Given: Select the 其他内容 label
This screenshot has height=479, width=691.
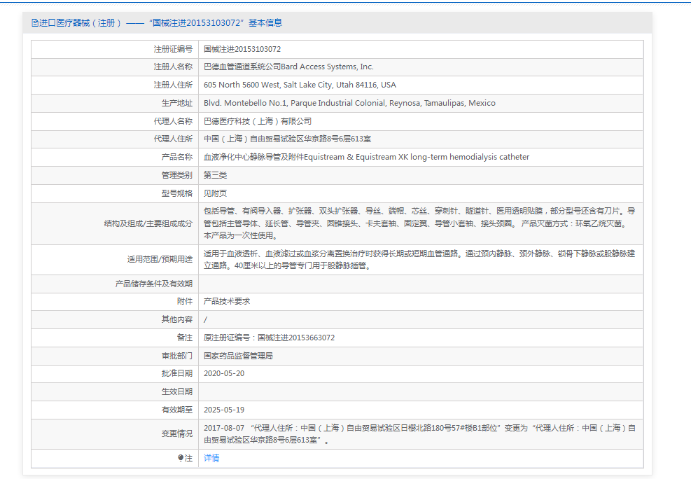Looking at the screenshot, I should click(x=177, y=319).
